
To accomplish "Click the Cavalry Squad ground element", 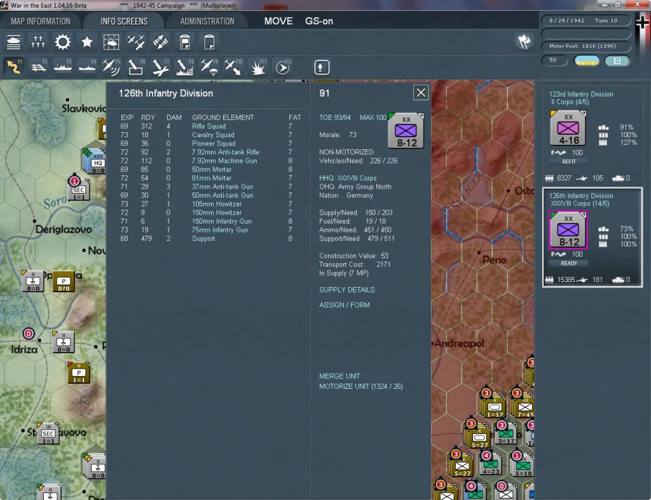I will tap(213, 135).
